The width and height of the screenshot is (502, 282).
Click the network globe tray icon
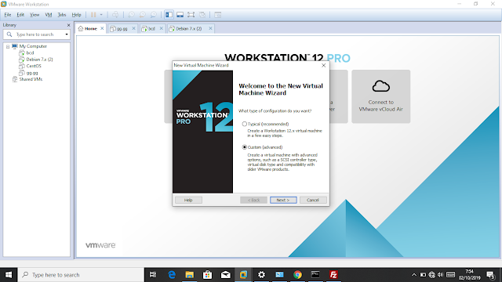(x=432, y=275)
